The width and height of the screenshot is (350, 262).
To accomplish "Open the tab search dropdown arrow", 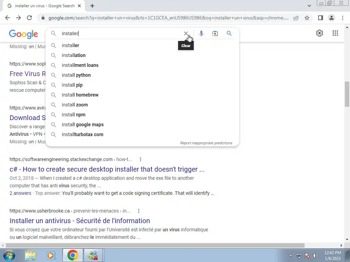I will pyautogui.click(x=309, y=6).
